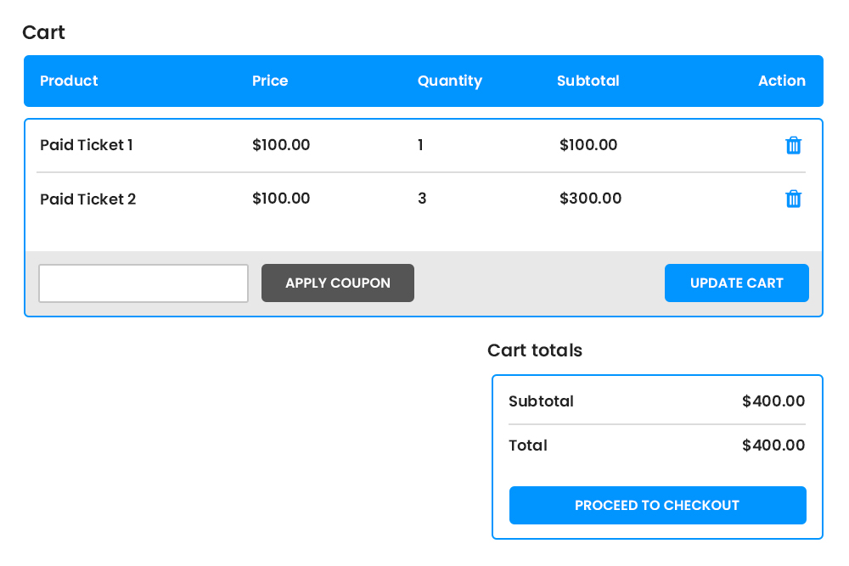Select the Paid Ticket 1 product name

tap(87, 145)
